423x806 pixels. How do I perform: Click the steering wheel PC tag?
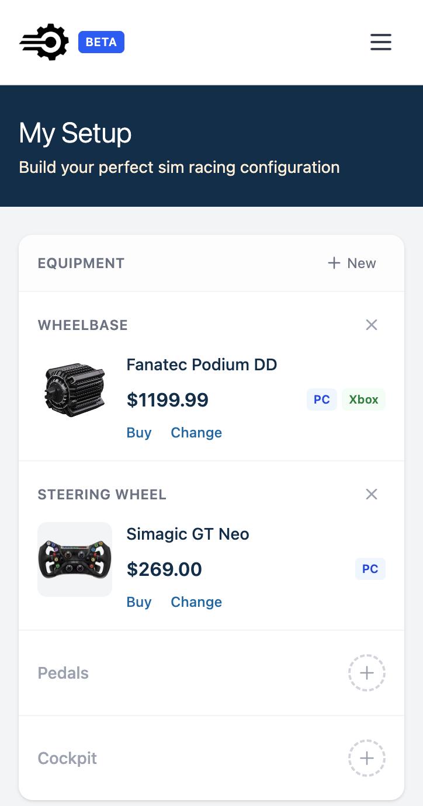(x=370, y=569)
